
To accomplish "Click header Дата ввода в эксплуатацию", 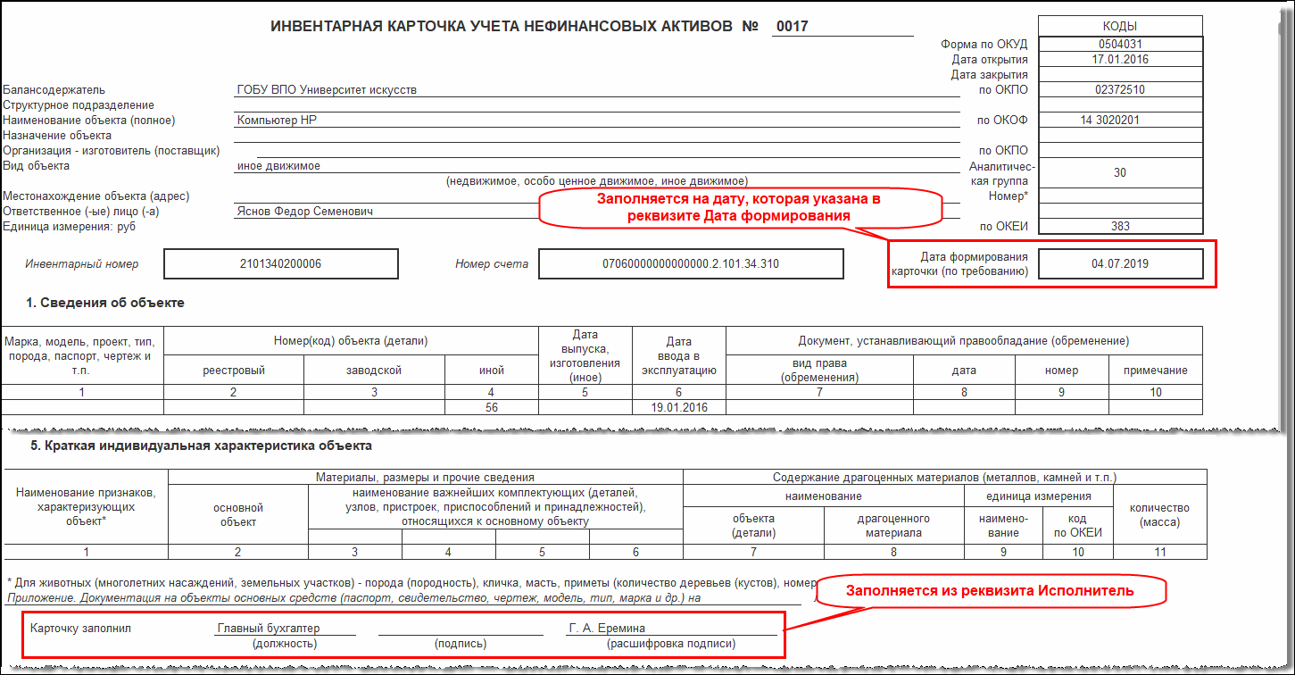I will [x=678, y=354].
